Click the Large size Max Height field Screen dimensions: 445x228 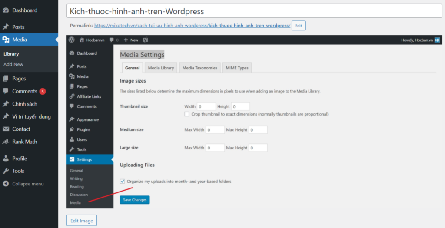click(x=258, y=148)
